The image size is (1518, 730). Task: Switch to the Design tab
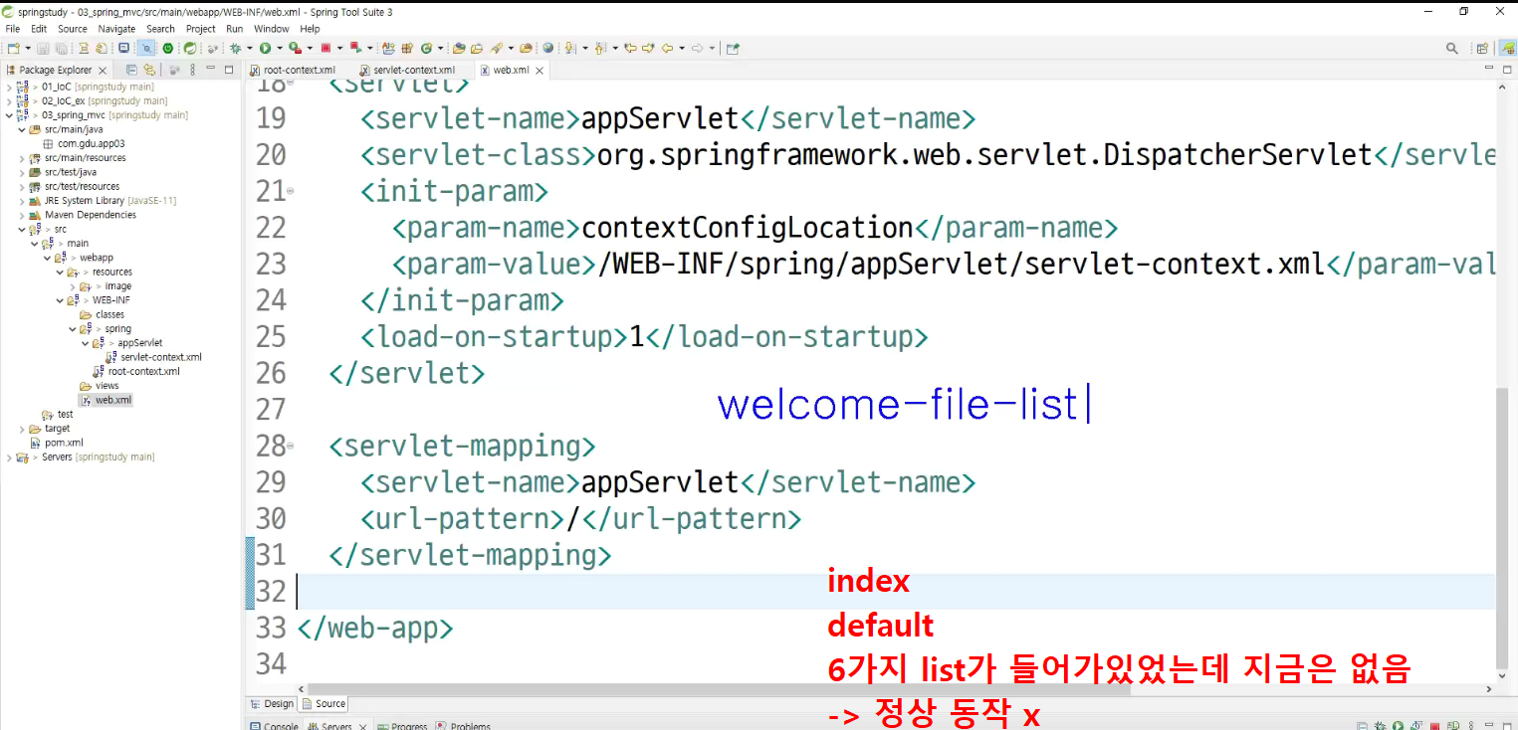272,704
